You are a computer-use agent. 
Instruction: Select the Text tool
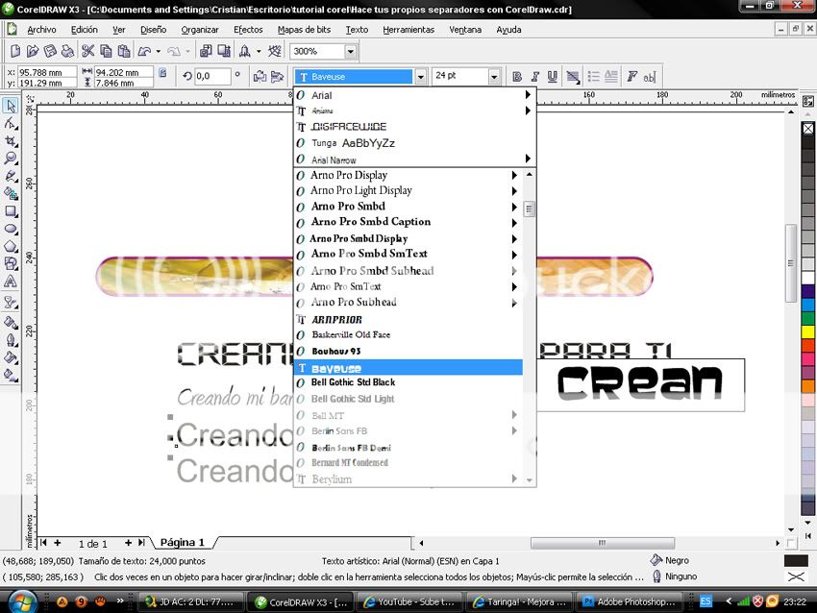click(x=11, y=282)
